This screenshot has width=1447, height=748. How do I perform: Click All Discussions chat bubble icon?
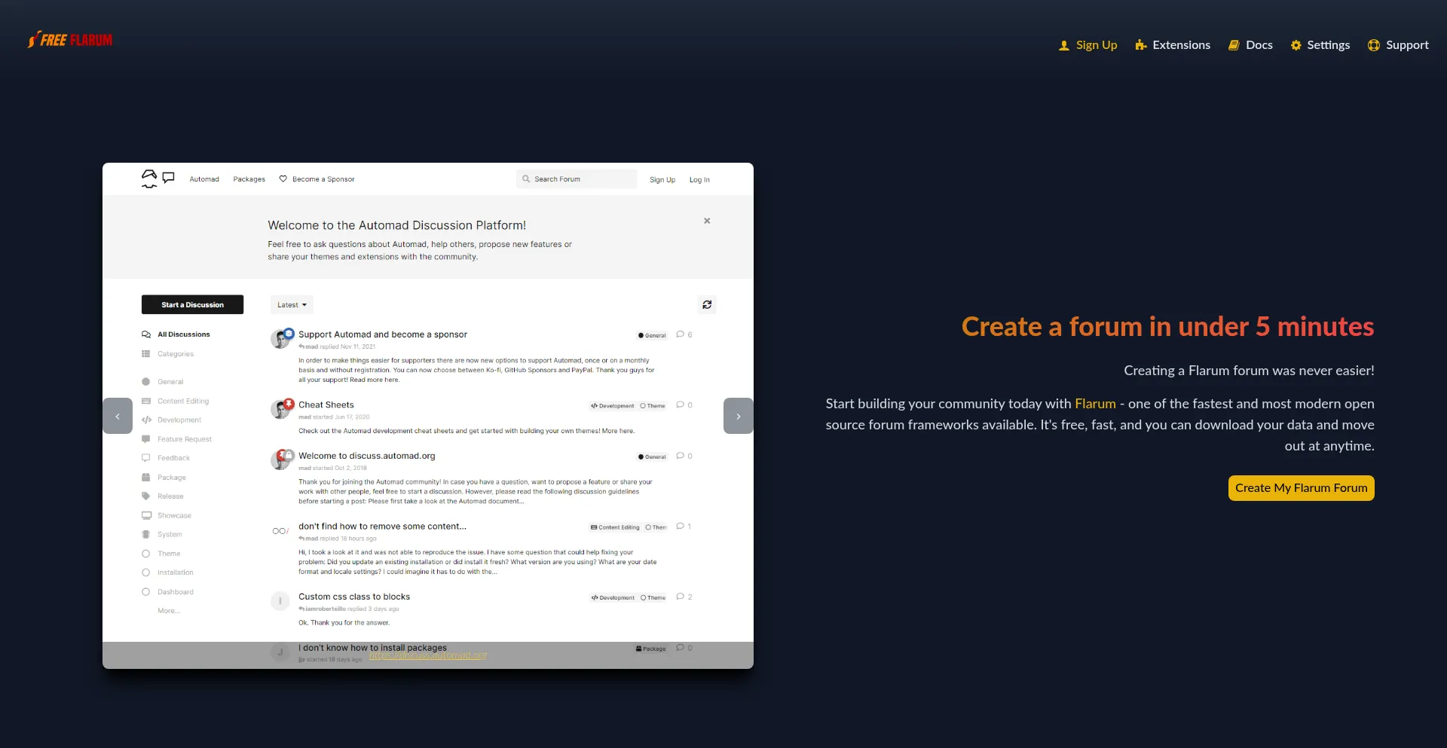pyautogui.click(x=146, y=334)
